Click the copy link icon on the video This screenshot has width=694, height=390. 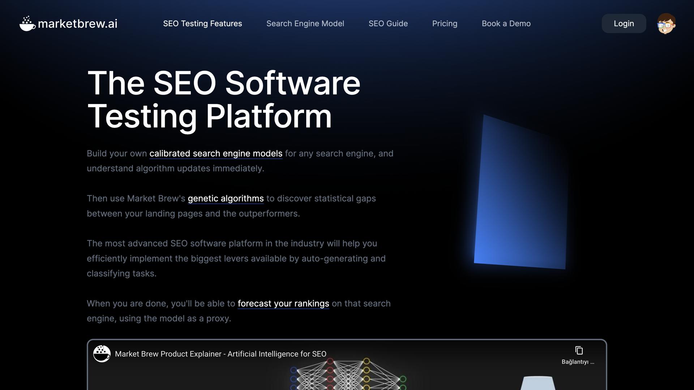[579, 350]
